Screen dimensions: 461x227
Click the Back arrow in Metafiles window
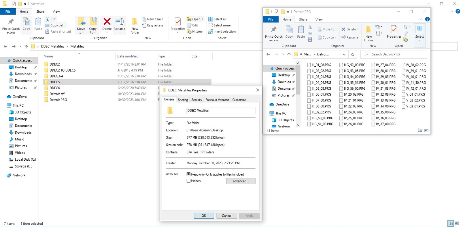(5, 46)
